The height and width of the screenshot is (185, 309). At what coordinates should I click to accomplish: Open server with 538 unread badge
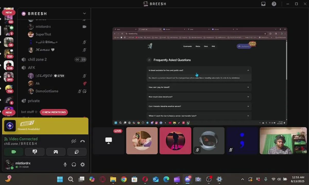9,65
